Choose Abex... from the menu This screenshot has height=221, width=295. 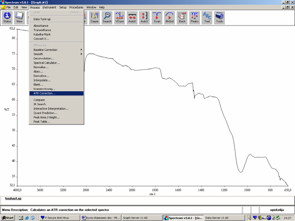pos(56,71)
